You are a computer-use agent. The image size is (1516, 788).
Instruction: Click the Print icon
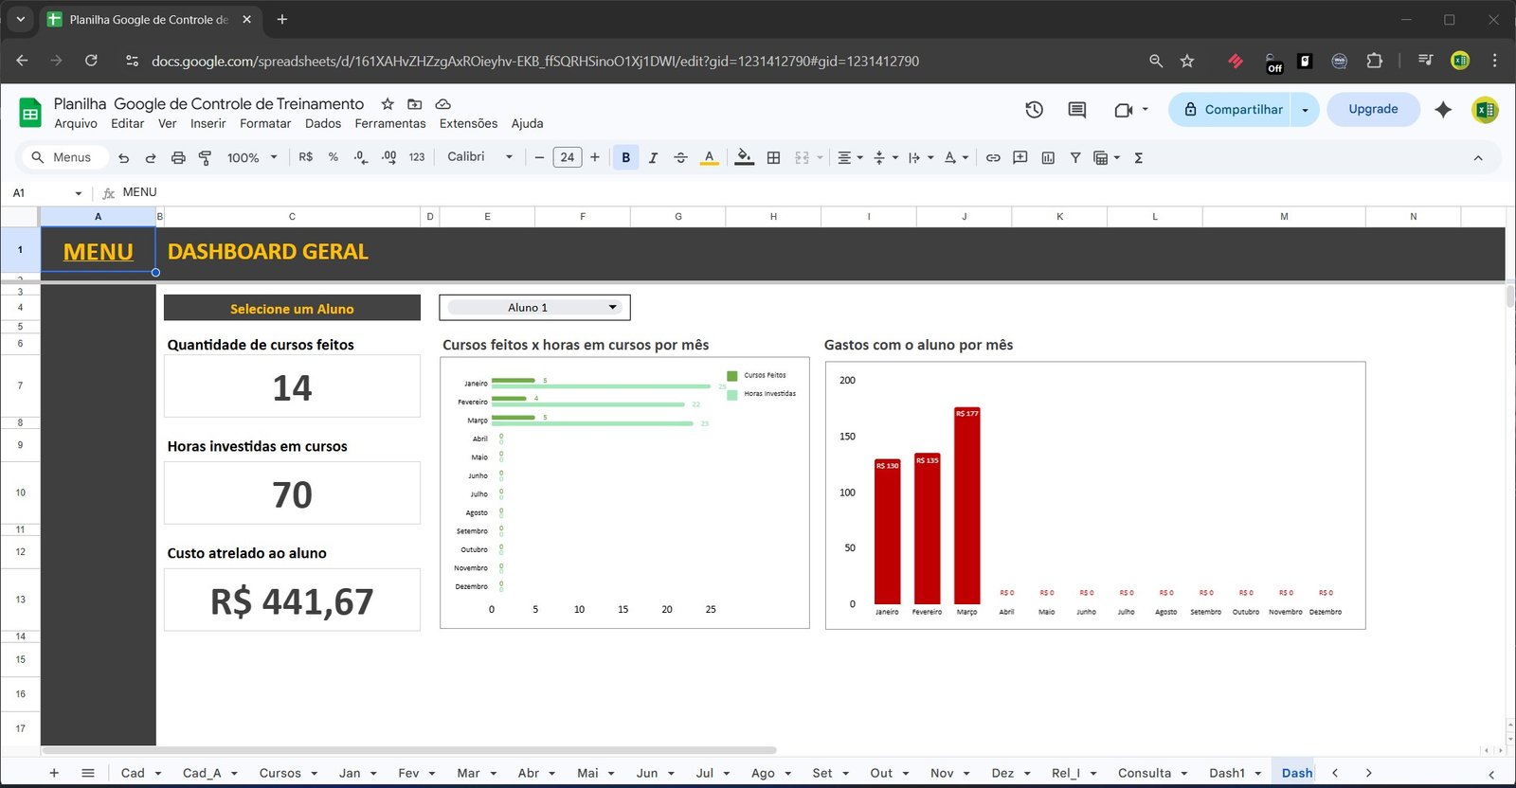click(178, 158)
